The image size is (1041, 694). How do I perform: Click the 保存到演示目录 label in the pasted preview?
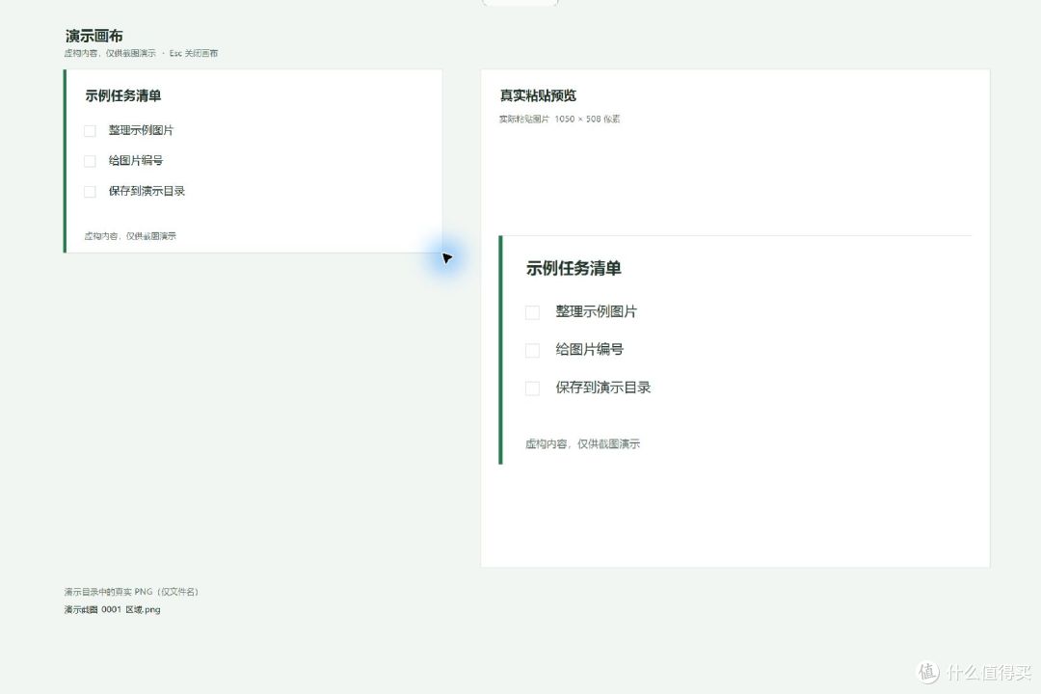click(x=602, y=387)
